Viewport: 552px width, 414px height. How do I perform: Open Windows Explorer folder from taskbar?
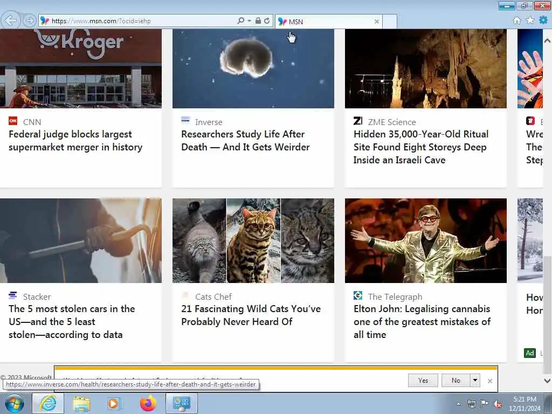click(81, 403)
